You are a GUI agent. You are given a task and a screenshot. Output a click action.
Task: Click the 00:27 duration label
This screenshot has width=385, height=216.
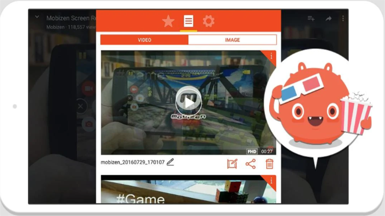click(x=267, y=152)
